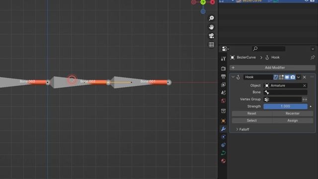Click the hook icon on modifier header
This screenshot has width=318, height=179.
pos(238,77)
